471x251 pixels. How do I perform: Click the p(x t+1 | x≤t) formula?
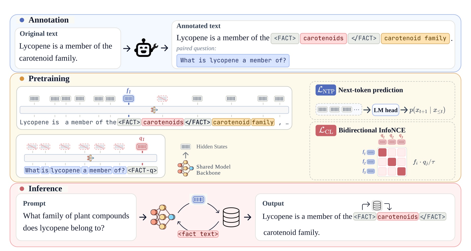coord(427,110)
